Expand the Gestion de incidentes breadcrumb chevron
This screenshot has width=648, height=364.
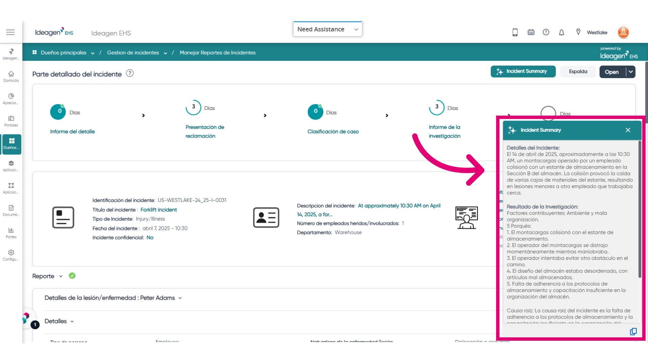click(x=165, y=53)
